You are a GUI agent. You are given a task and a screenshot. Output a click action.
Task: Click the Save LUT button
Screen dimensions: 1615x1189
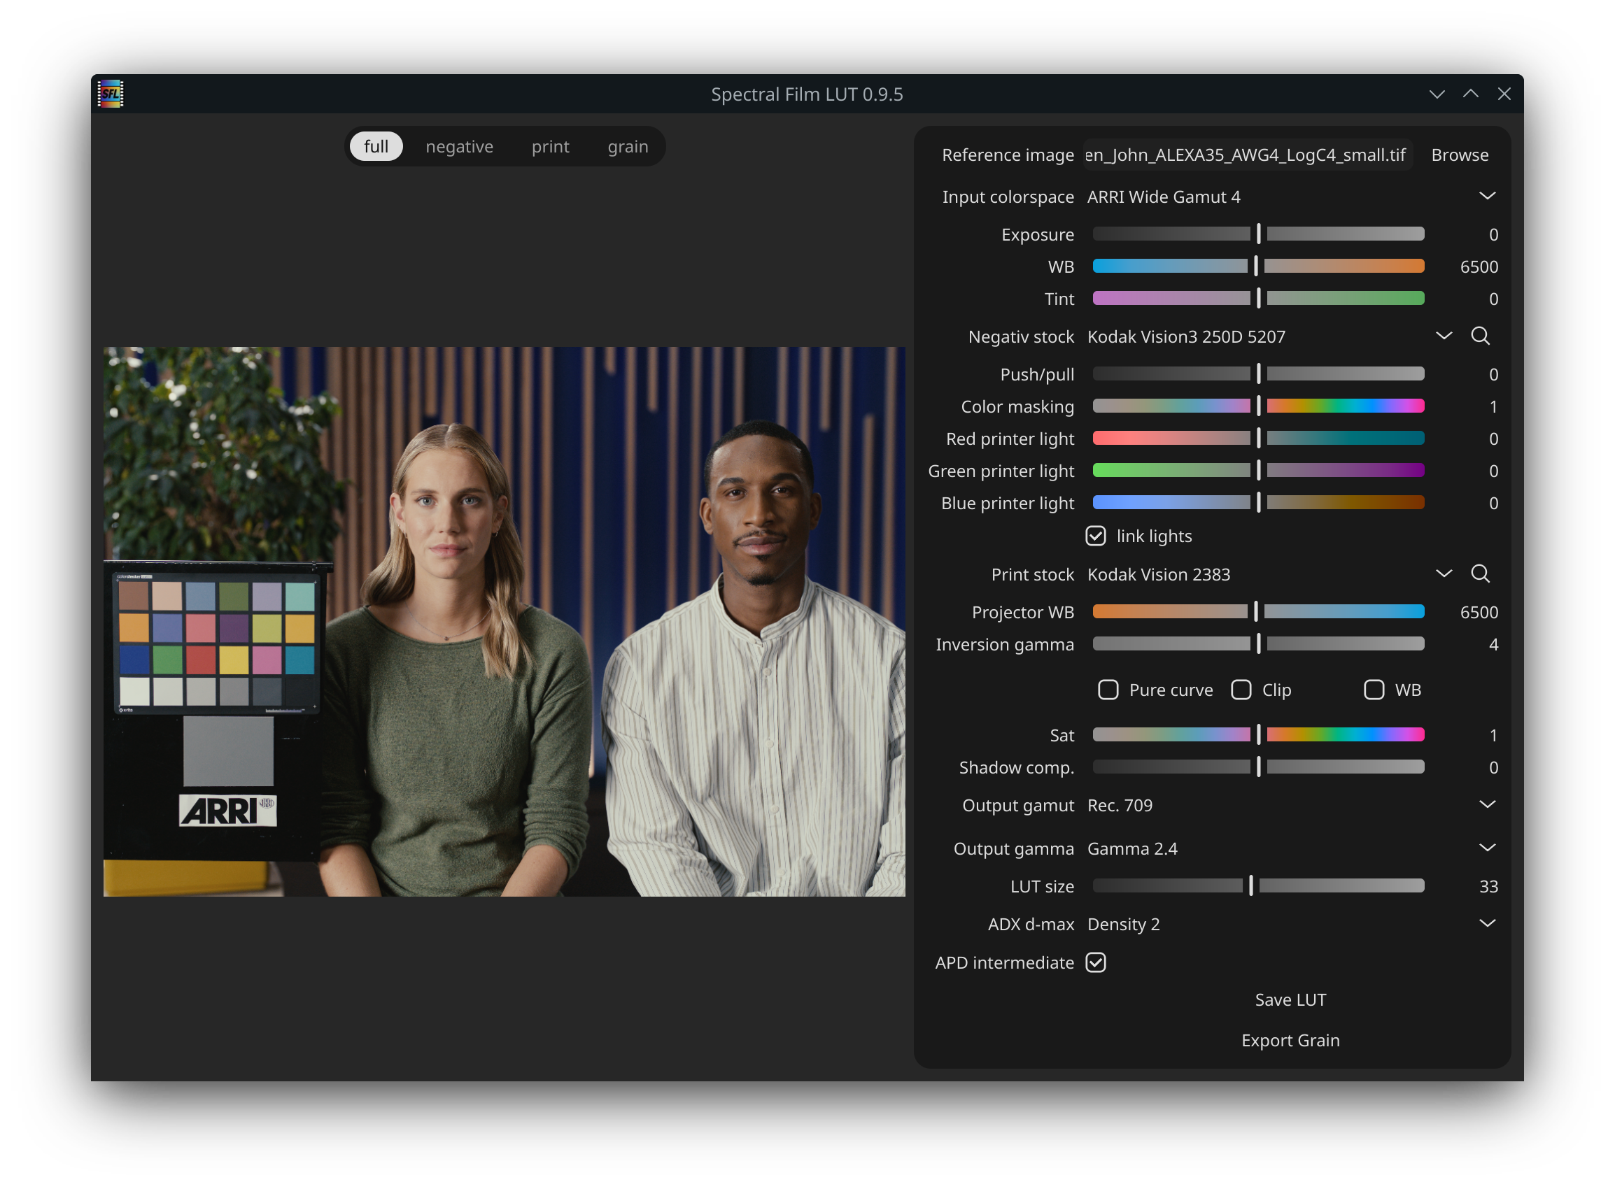point(1290,999)
